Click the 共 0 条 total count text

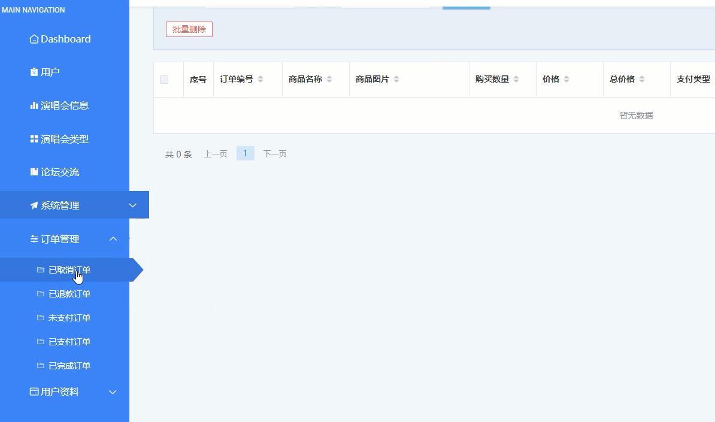click(x=178, y=154)
